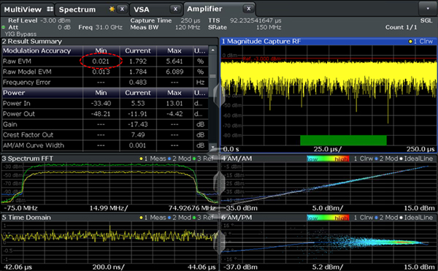438x271 pixels.
Task: Click splitter handle between Result Summary and Magnitude
Action: (219, 95)
